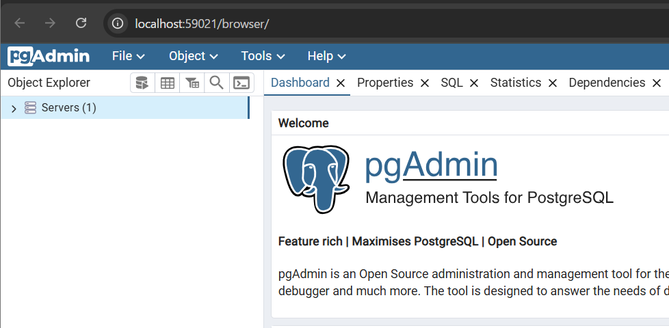This screenshot has height=328, width=669.
Task: Open the Tools menu
Action: point(263,56)
